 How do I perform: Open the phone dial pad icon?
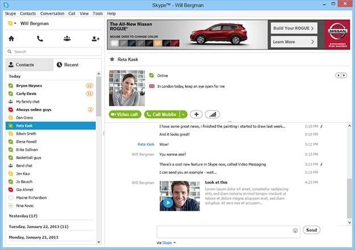[x=40, y=39]
